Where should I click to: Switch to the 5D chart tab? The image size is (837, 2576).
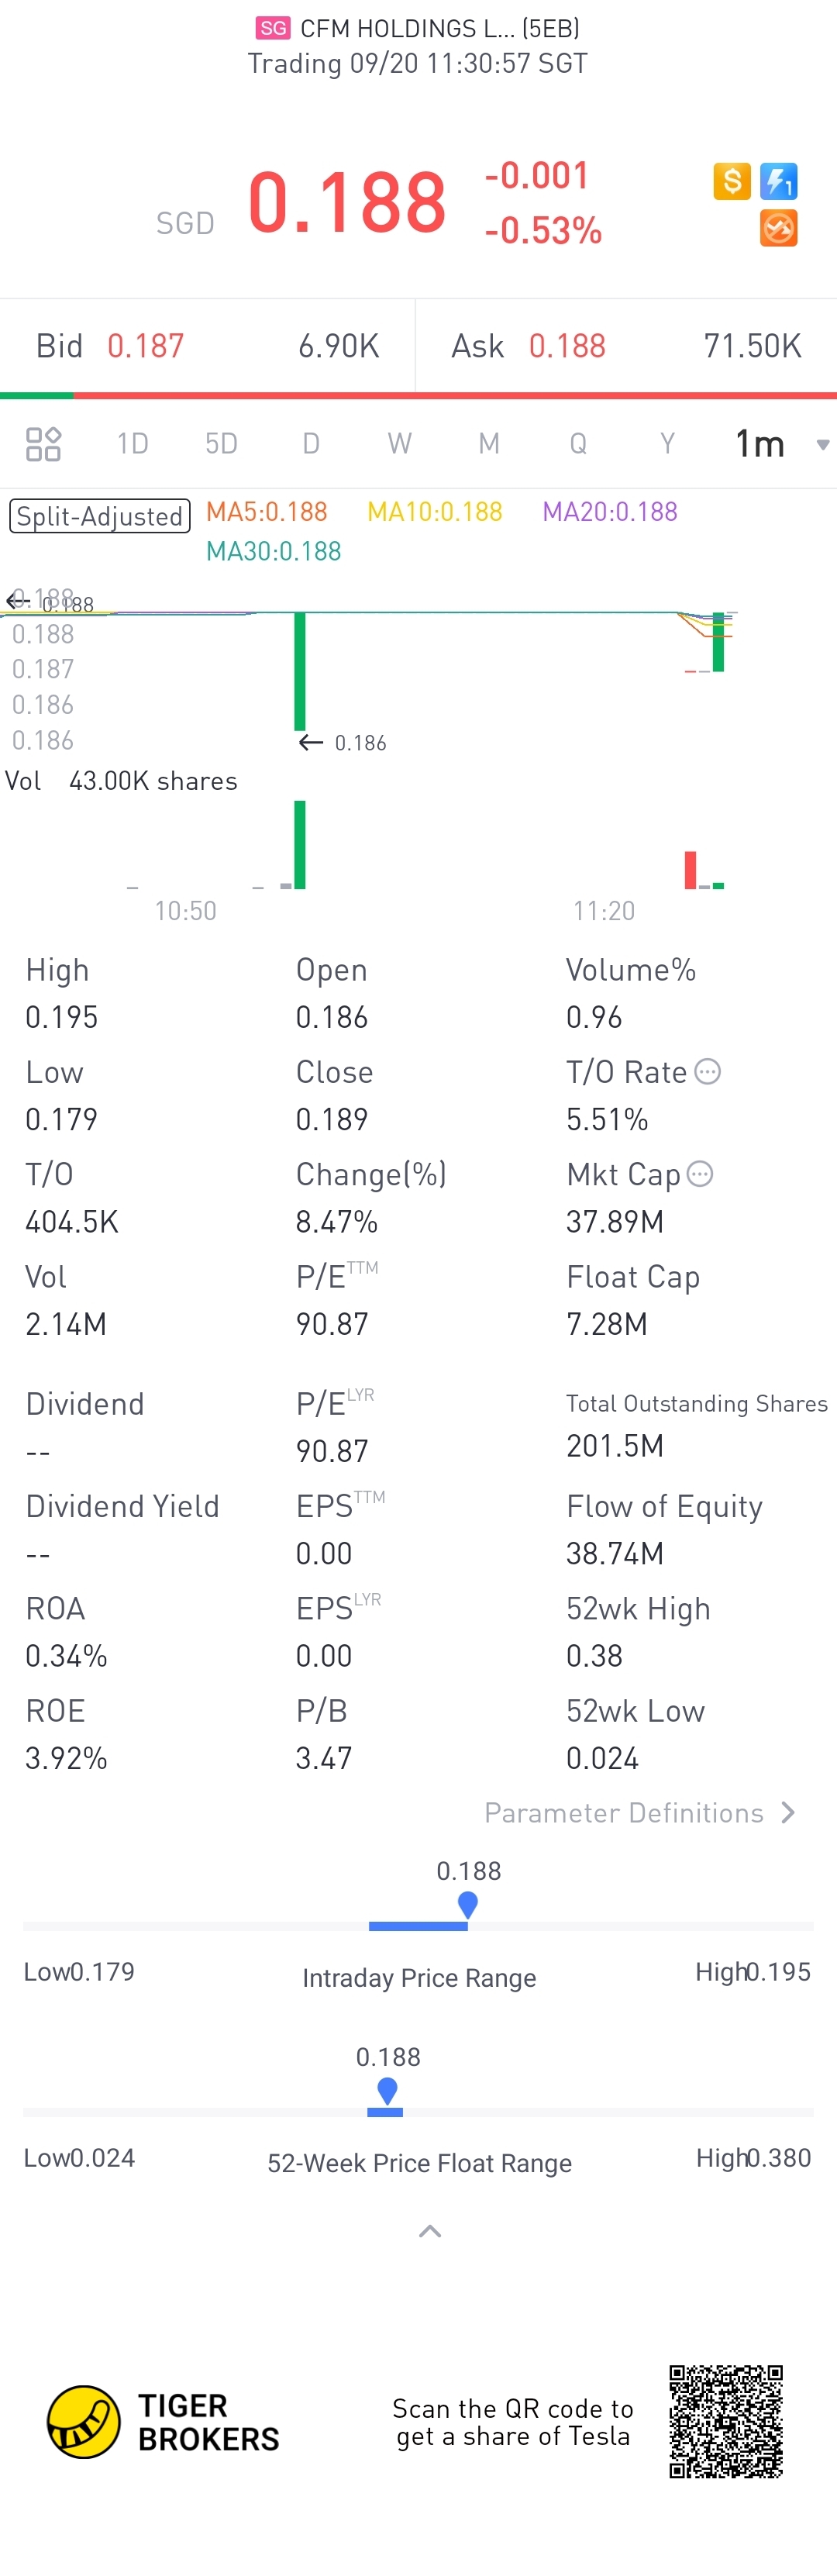point(221,443)
